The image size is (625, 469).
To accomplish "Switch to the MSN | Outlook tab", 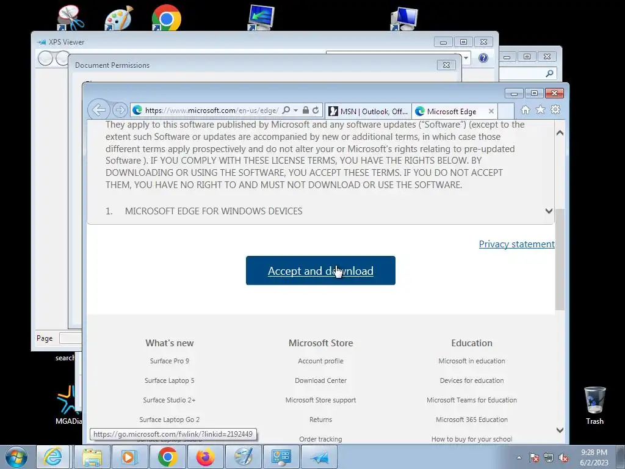I will click(368, 111).
